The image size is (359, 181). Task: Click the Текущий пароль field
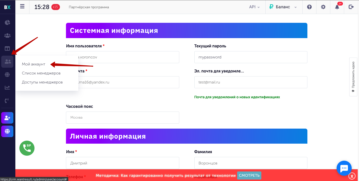pos(251,57)
